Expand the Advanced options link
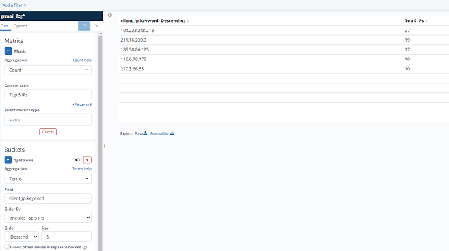449x251 pixels. [x=82, y=105]
